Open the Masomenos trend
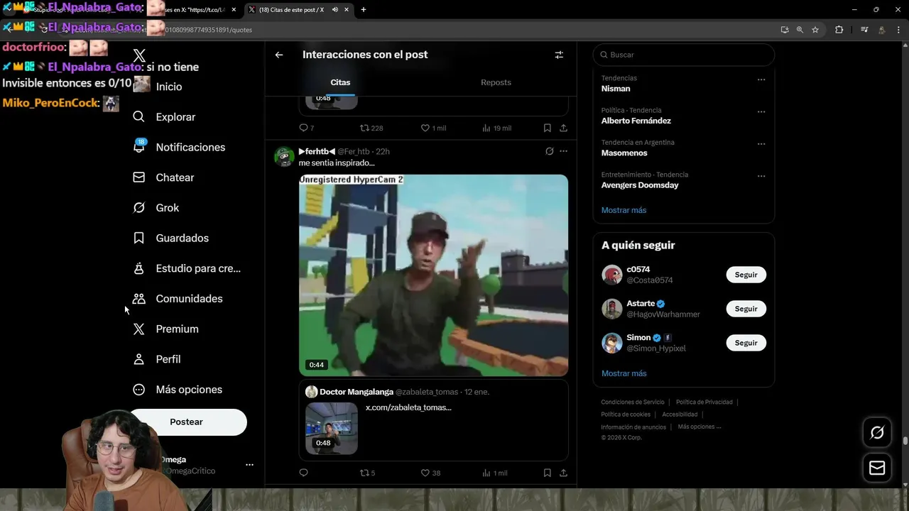This screenshot has width=909, height=511. pyautogui.click(x=624, y=153)
